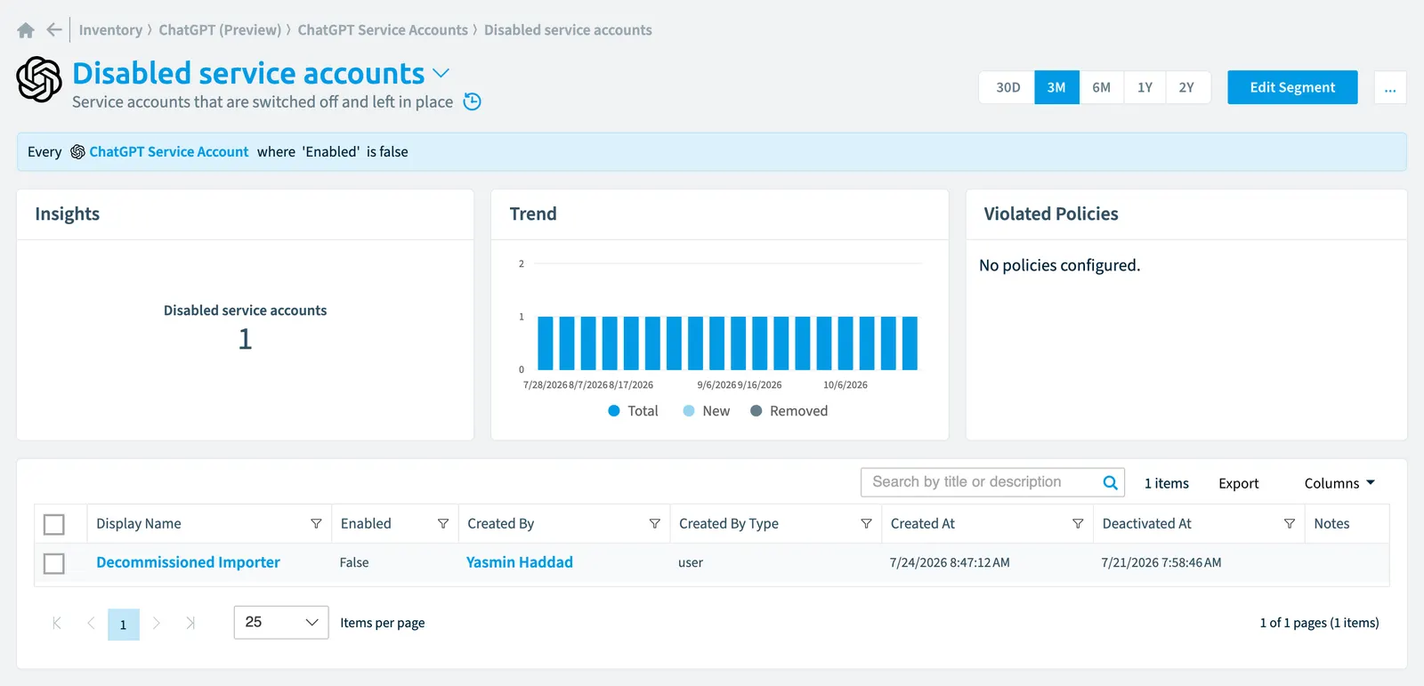This screenshot has height=686, width=1424.
Task: Filter the Created At column
Action: [1078, 524]
